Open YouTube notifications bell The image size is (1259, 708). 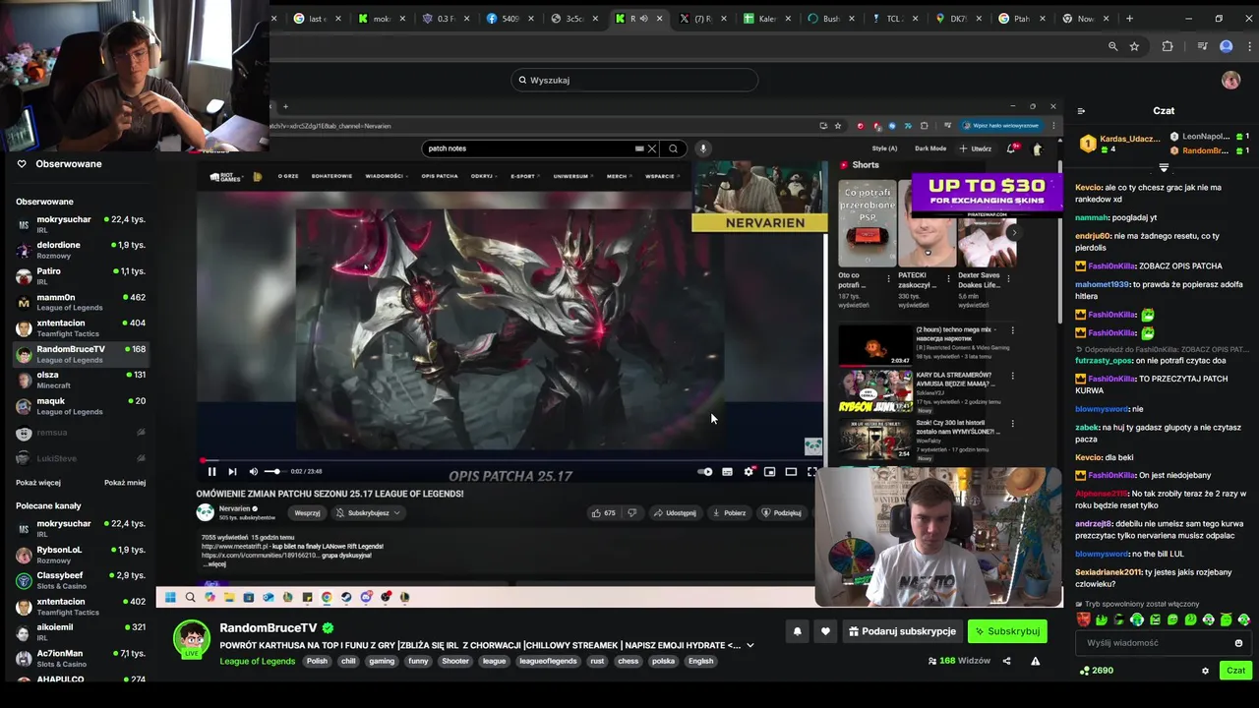click(x=1011, y=148)
